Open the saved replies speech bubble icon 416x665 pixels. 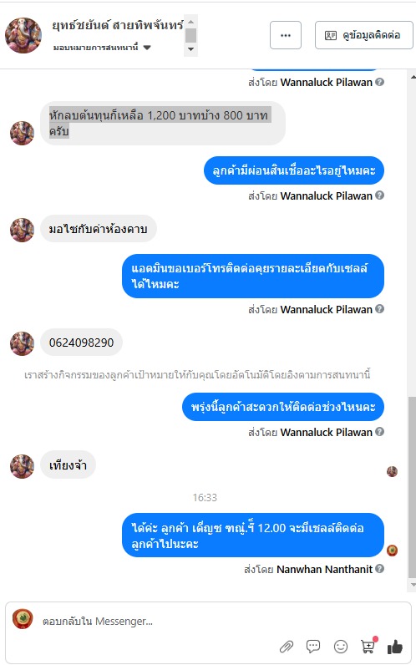tap(313, 647)
